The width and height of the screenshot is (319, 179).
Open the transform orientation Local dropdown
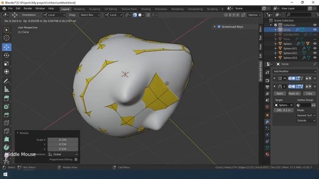pyautogui.click(x=113, y=15)
